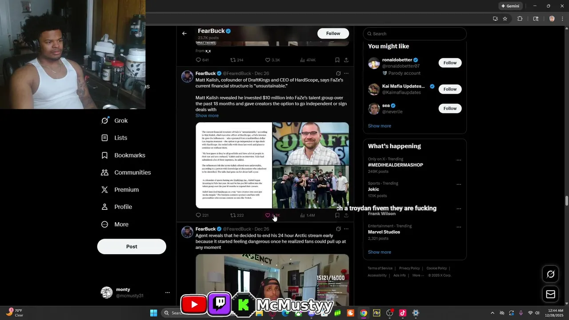
Task: Follow Kai Mafia Updates
Action: click(x=450, y=89)
